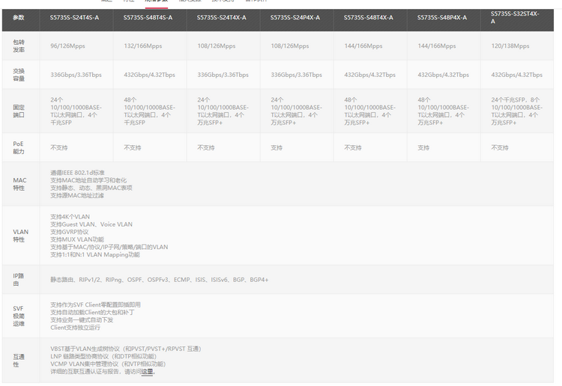The height and width of the screenshot is (386, 562).
Task: Click 432Gbps/4.32Tbps under S5735S-S48T4X-A
Action: (370, 75)
